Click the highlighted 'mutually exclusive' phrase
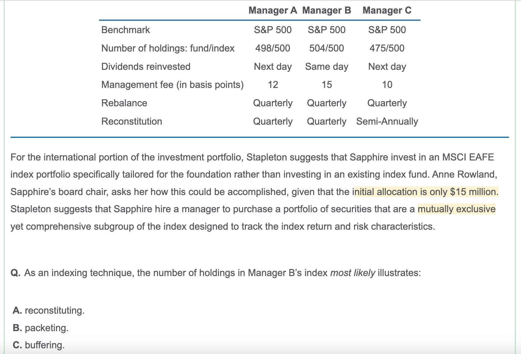Screen dimensions: 521x354 pyautogui.click(x=456, y=209)
